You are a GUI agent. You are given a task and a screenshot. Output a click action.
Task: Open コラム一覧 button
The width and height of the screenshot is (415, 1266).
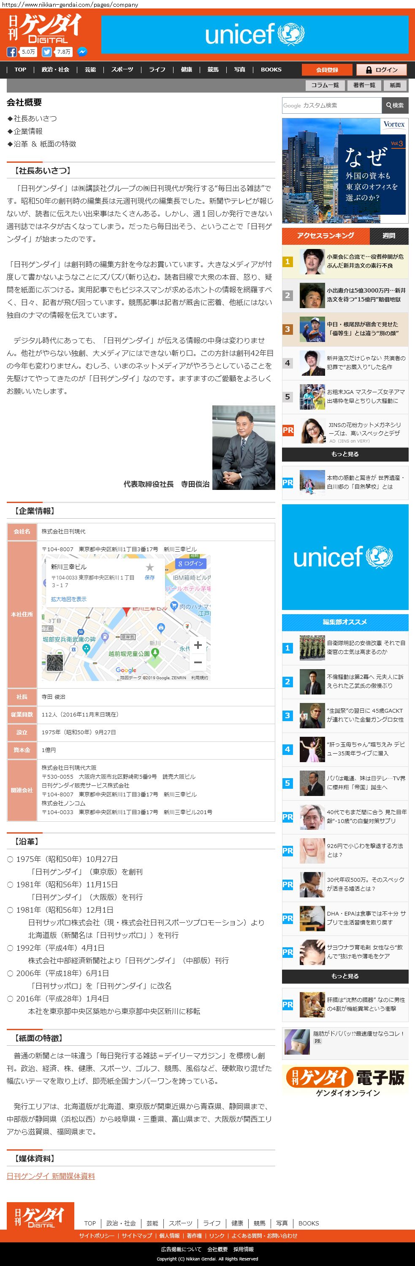click(x=325, y=85)
